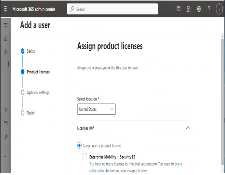
Task: Toggle the hamburger navigation menu
Action: click(x=5, y=25)
